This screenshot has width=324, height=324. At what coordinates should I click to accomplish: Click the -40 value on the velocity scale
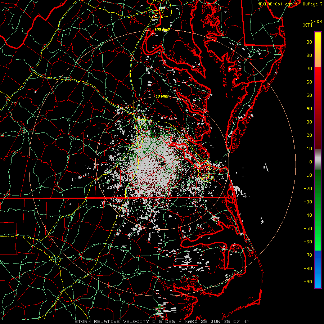(308, 215)
